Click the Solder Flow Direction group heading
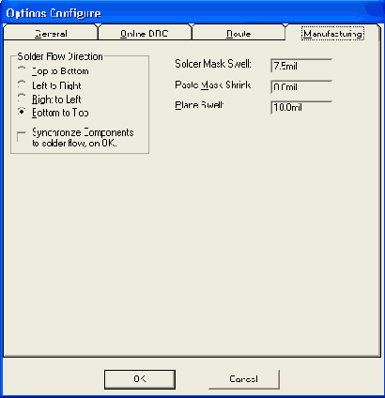 [x=60, y=56]
